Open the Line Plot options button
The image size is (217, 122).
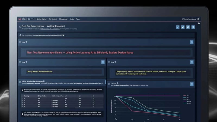tap(192, 84)
